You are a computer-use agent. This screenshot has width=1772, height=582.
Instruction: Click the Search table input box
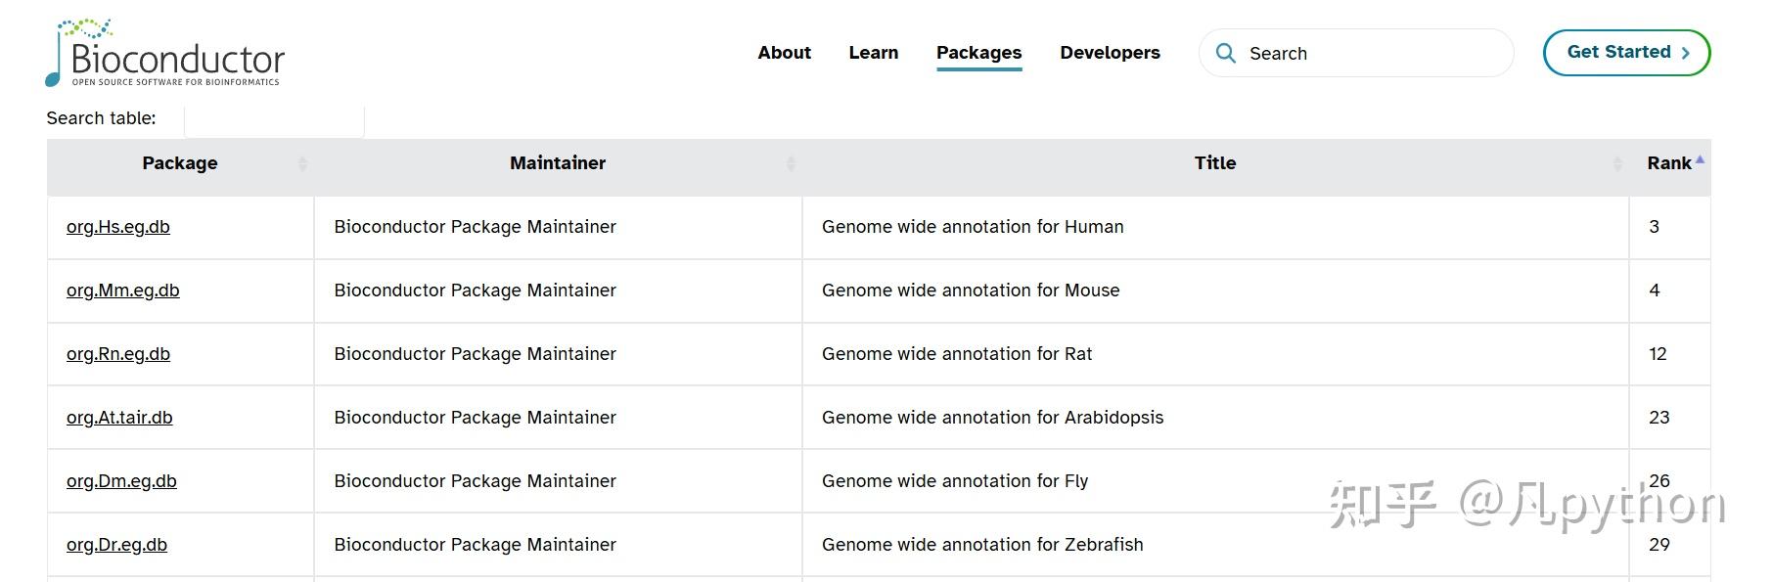pos(274,120)
